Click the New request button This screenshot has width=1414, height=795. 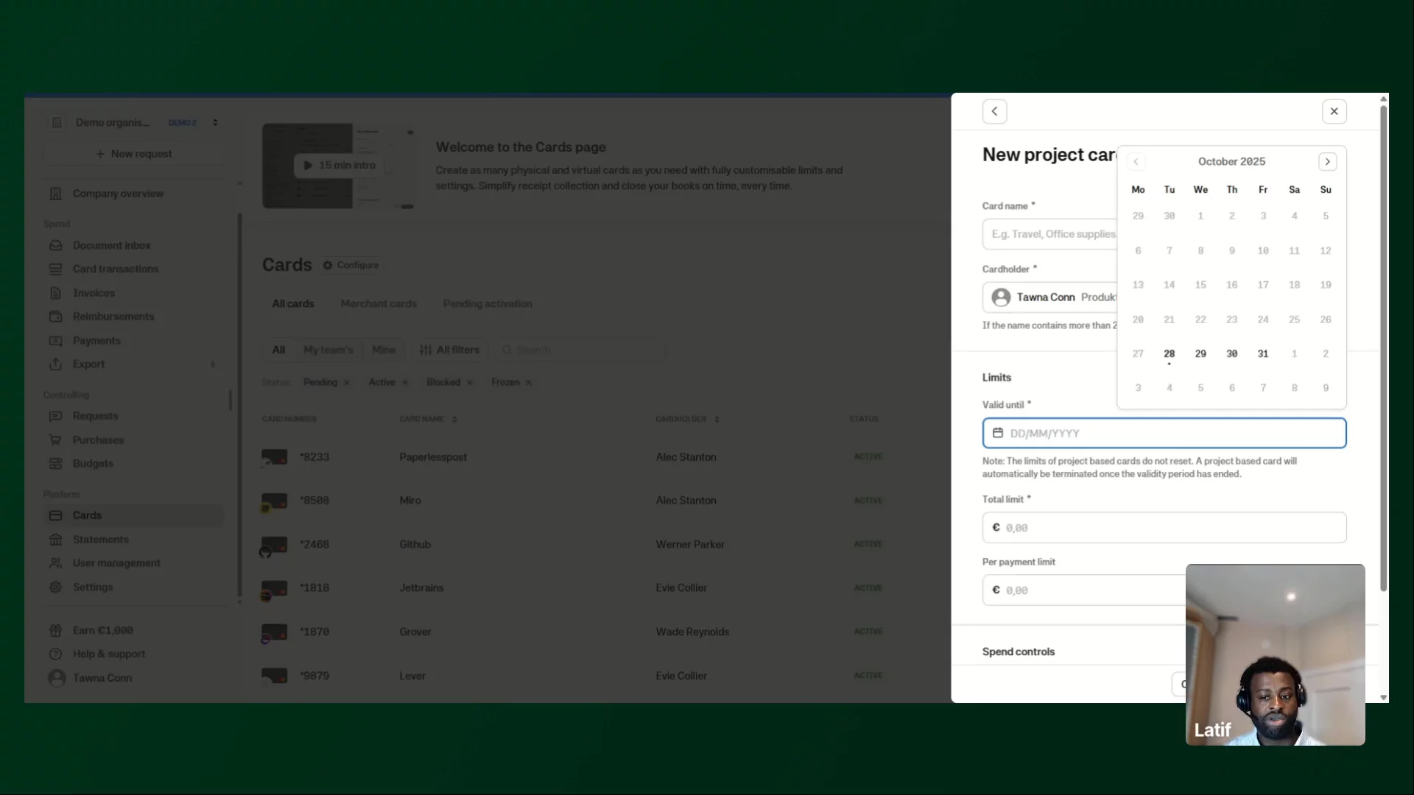(x=134, y=154)
